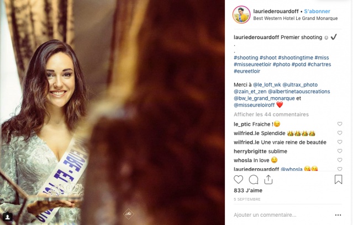Like le_ptic's comment "Fraiche"
This screenshot has height=225, width=353.
(x=340, y=124)
